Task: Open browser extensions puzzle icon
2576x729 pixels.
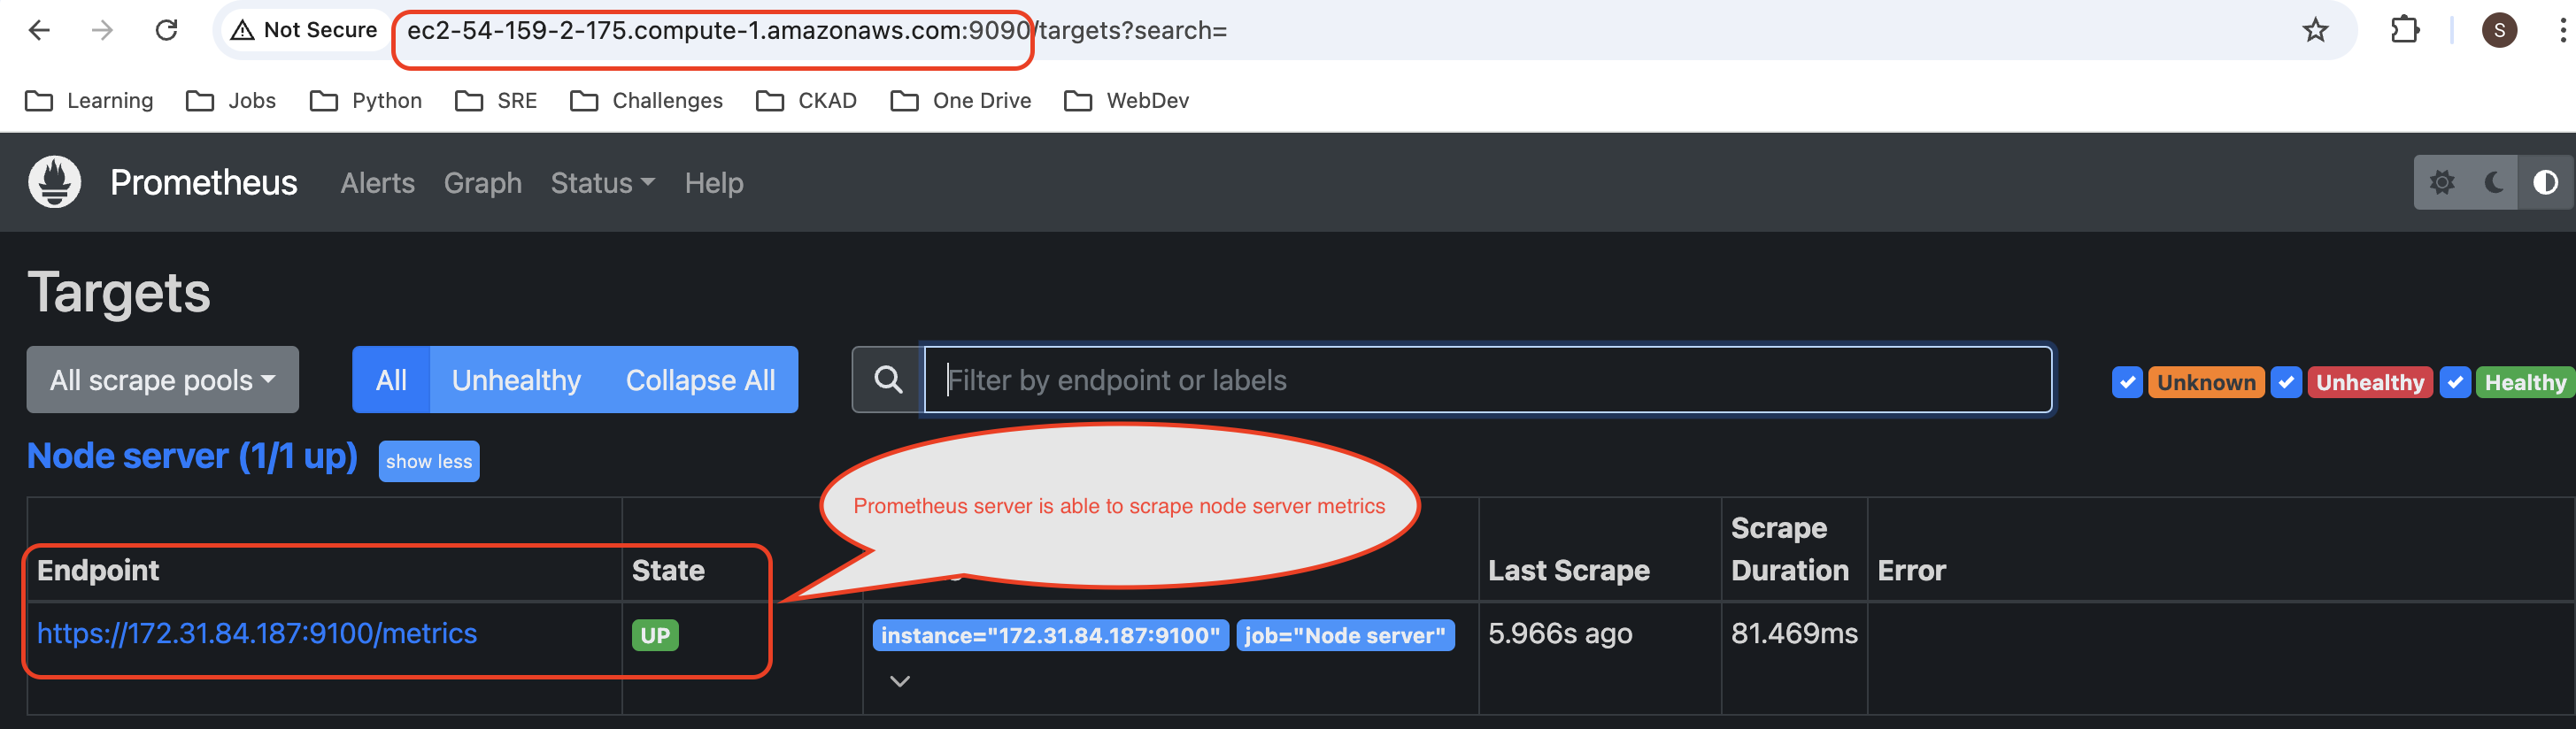Action: 2404,30
